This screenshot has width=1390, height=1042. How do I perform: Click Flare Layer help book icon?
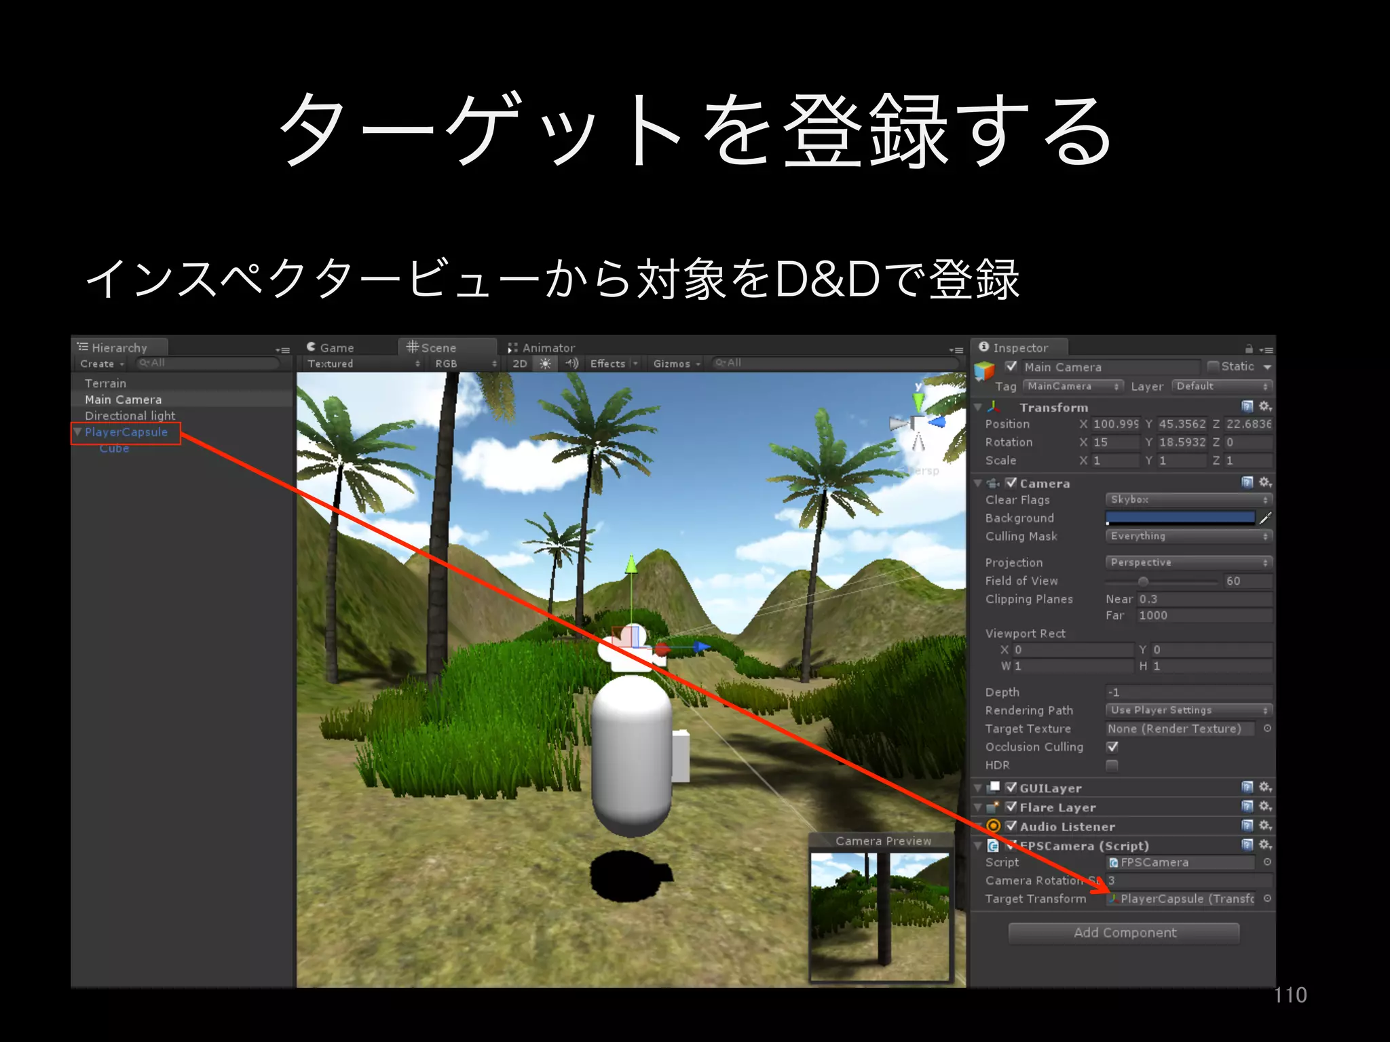click(x=1247, y=806)
